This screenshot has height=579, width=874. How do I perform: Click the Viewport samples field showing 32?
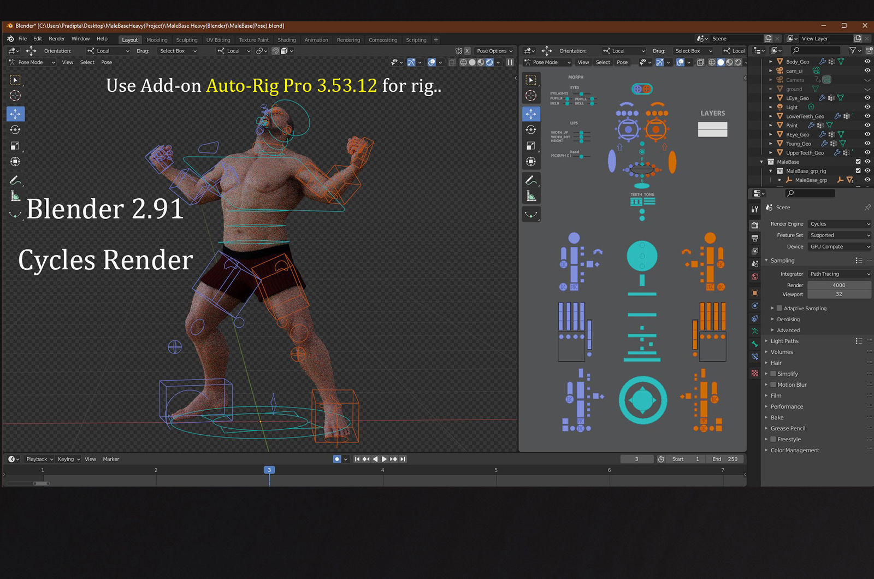click(839, 294)
